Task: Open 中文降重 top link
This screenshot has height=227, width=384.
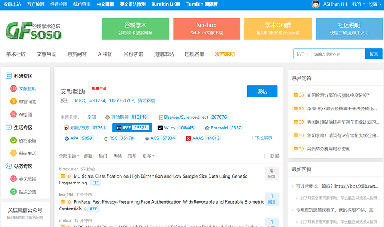Action: (105, 4)
